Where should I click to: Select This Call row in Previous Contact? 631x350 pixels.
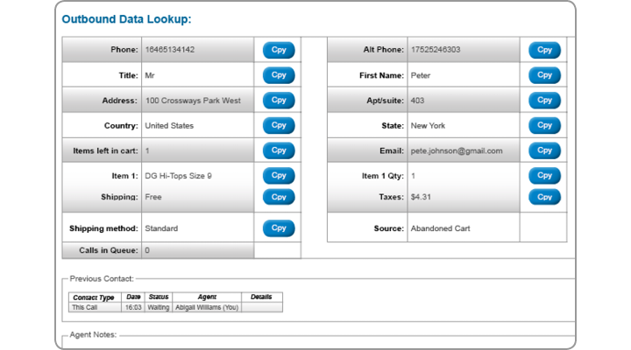(175, 308)
